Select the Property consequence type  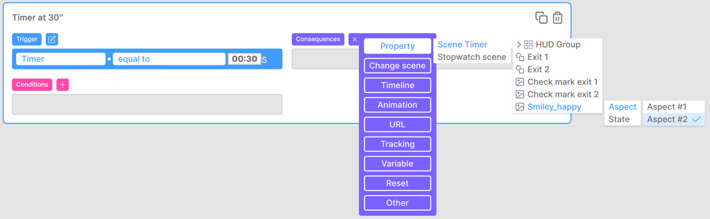(x=398, y=46)
